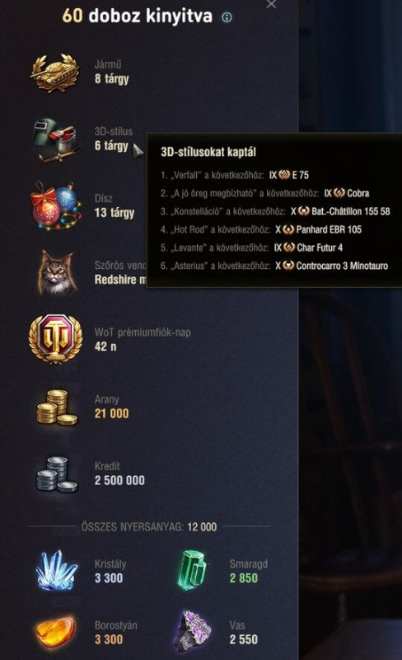Select the 13 tárgy decoration count
Screen dimensions: 402x660
click(115, 213)
